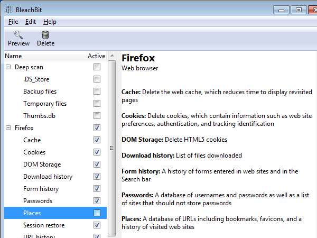Enable the Deep scan checkbox
Screen dimensions: 317x238
pos(97,67)
